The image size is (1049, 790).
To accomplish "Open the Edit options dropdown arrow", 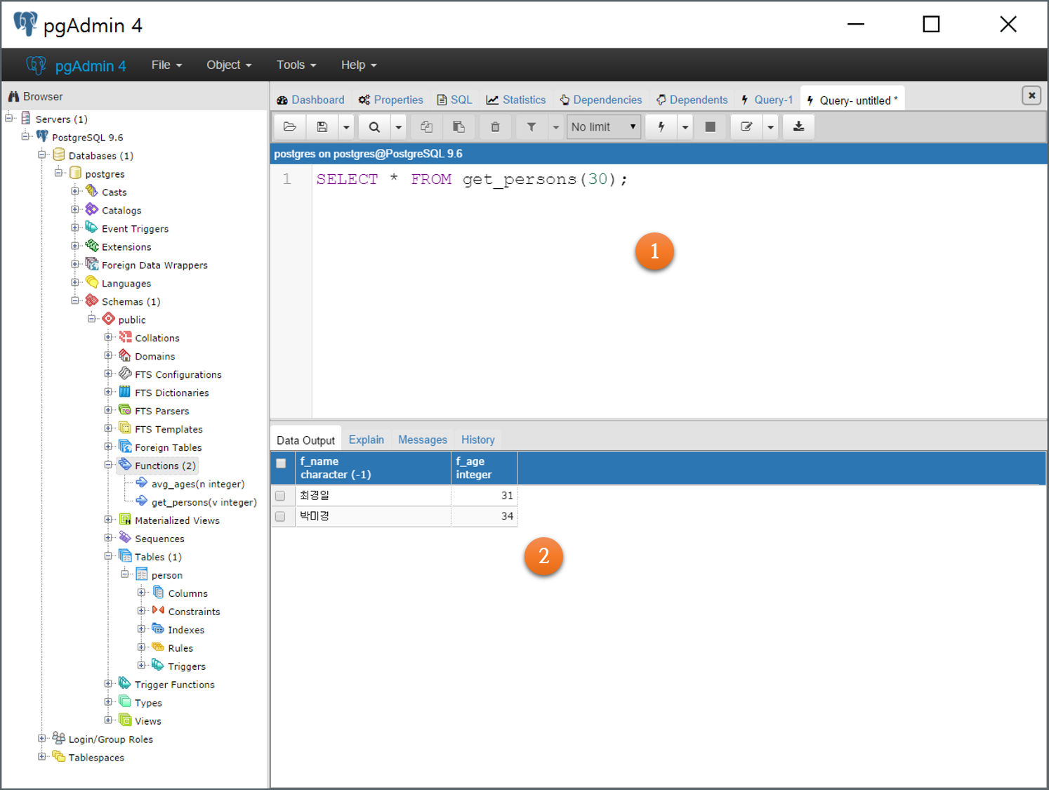I will (x=770, y=127).
